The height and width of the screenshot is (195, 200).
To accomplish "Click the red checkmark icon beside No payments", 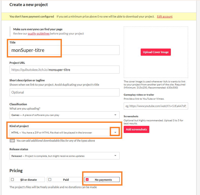I will 87,179.
